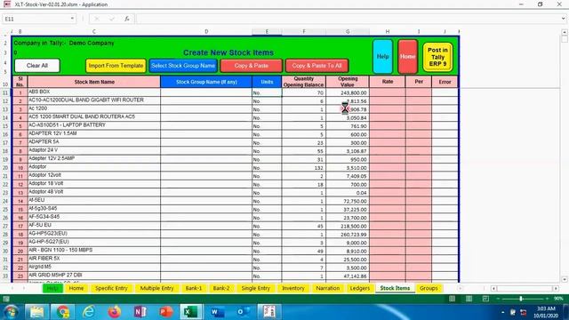The width and height of the screenshot is (569, 320).
Task: Select the opening value 260,723.99 cell
Action: [348, 235]
